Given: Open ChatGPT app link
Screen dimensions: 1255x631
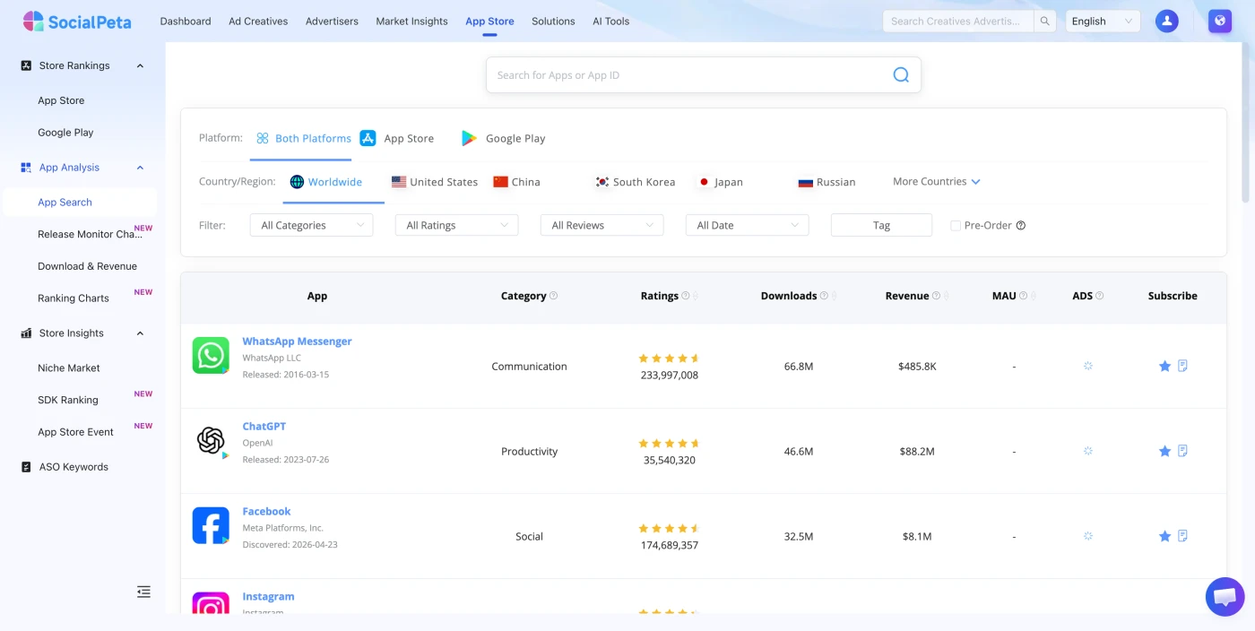Looking at the screenshot, I should pos(264,427).
